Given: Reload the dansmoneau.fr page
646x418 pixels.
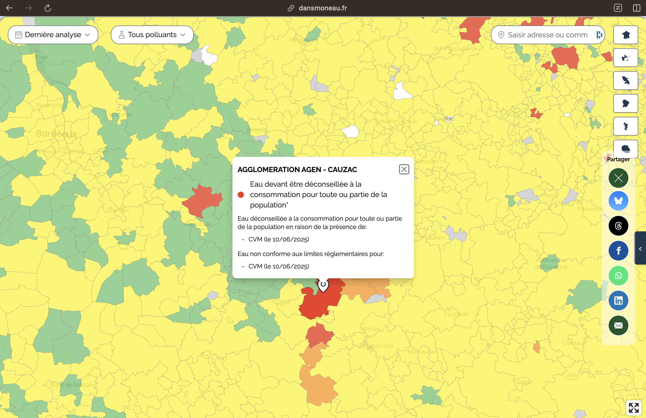Looking at the screenshot, I should click(48, 8).
